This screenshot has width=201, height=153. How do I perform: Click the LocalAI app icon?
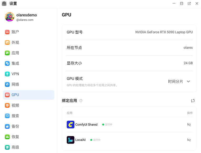tap(70, 140)
